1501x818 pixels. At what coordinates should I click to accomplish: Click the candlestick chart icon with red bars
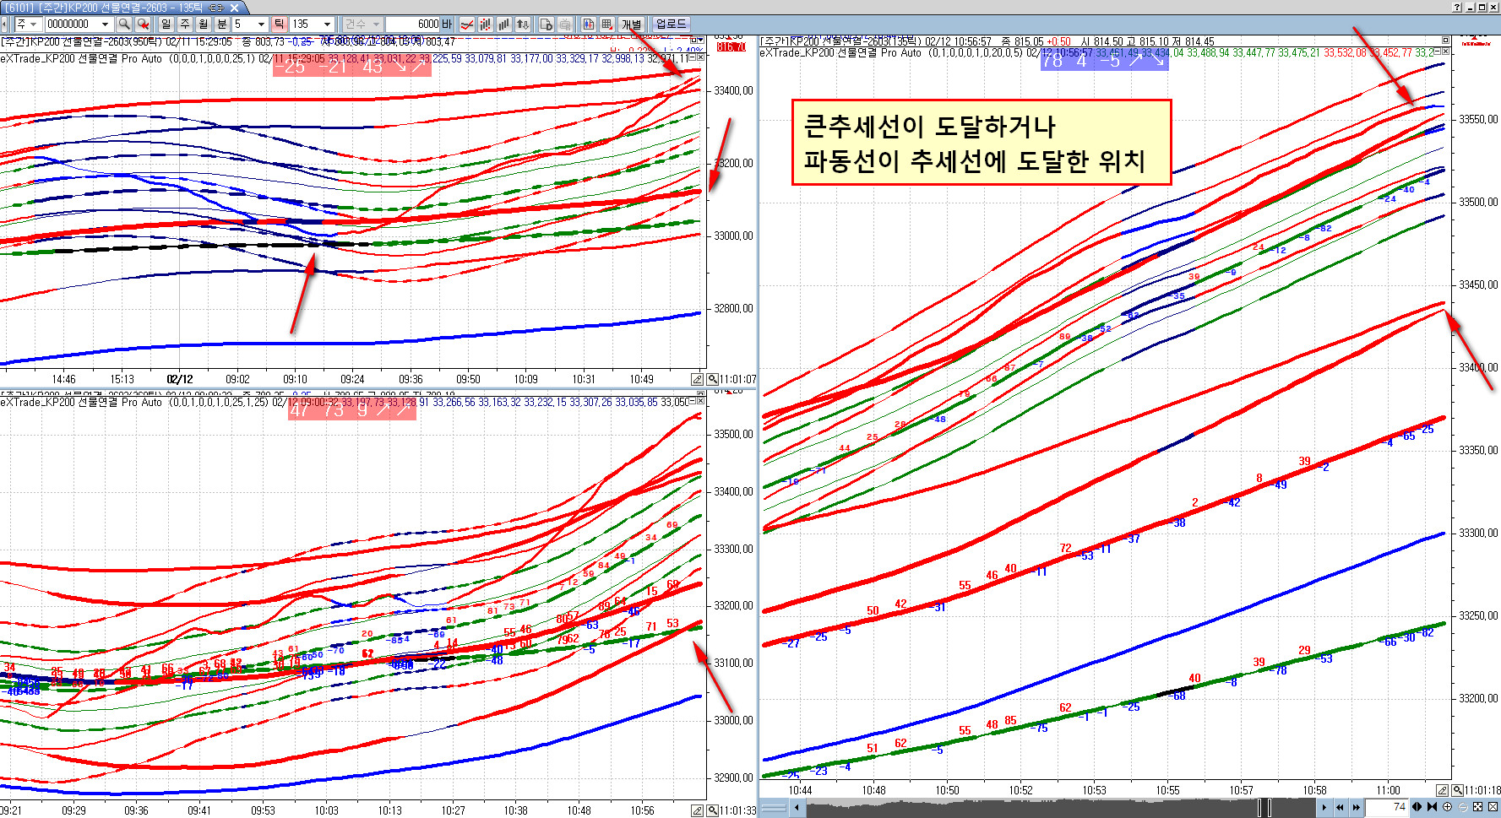485,24
